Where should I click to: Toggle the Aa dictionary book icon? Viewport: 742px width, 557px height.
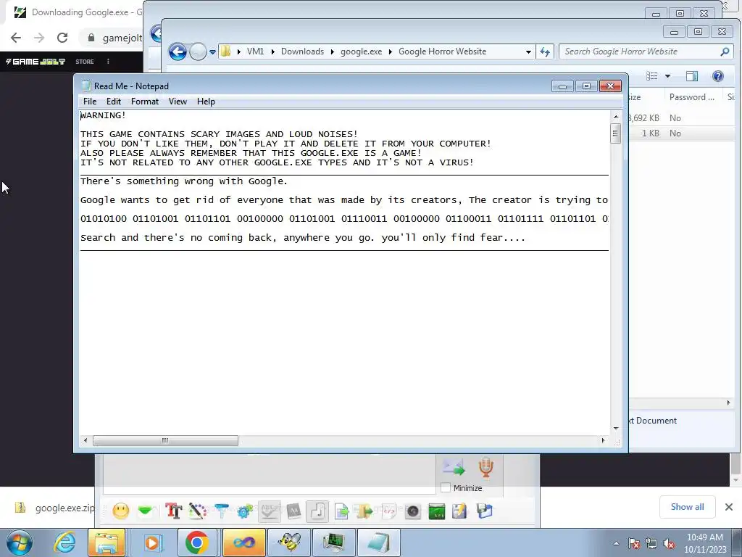pyautogui.click(x=294, y=511)
